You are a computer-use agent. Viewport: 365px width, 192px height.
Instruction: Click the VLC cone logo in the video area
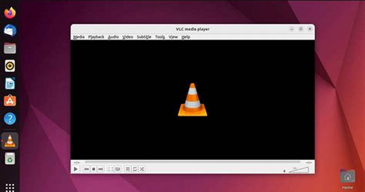tap(193, 100)
